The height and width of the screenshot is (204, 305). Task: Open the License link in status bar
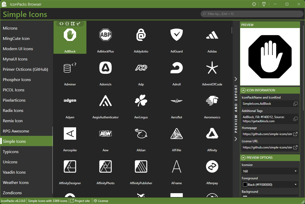pyautogui.click(x=101, y=201)
